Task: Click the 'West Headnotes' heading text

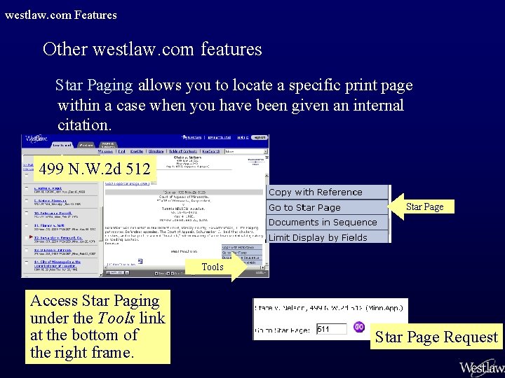Action: [x=184, y=251]
